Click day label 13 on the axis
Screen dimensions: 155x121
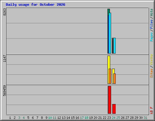point(64,118)
